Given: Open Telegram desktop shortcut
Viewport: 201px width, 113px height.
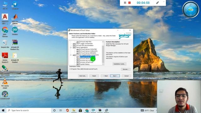Looking at the screenshot, I should point(15,5).
